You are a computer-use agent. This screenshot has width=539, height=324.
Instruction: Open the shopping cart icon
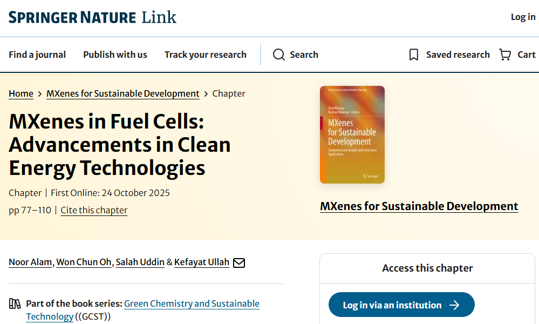click(505, 55)
